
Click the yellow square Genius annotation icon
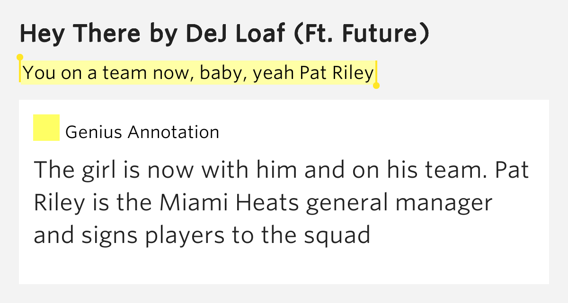click(x=46, y=128)
